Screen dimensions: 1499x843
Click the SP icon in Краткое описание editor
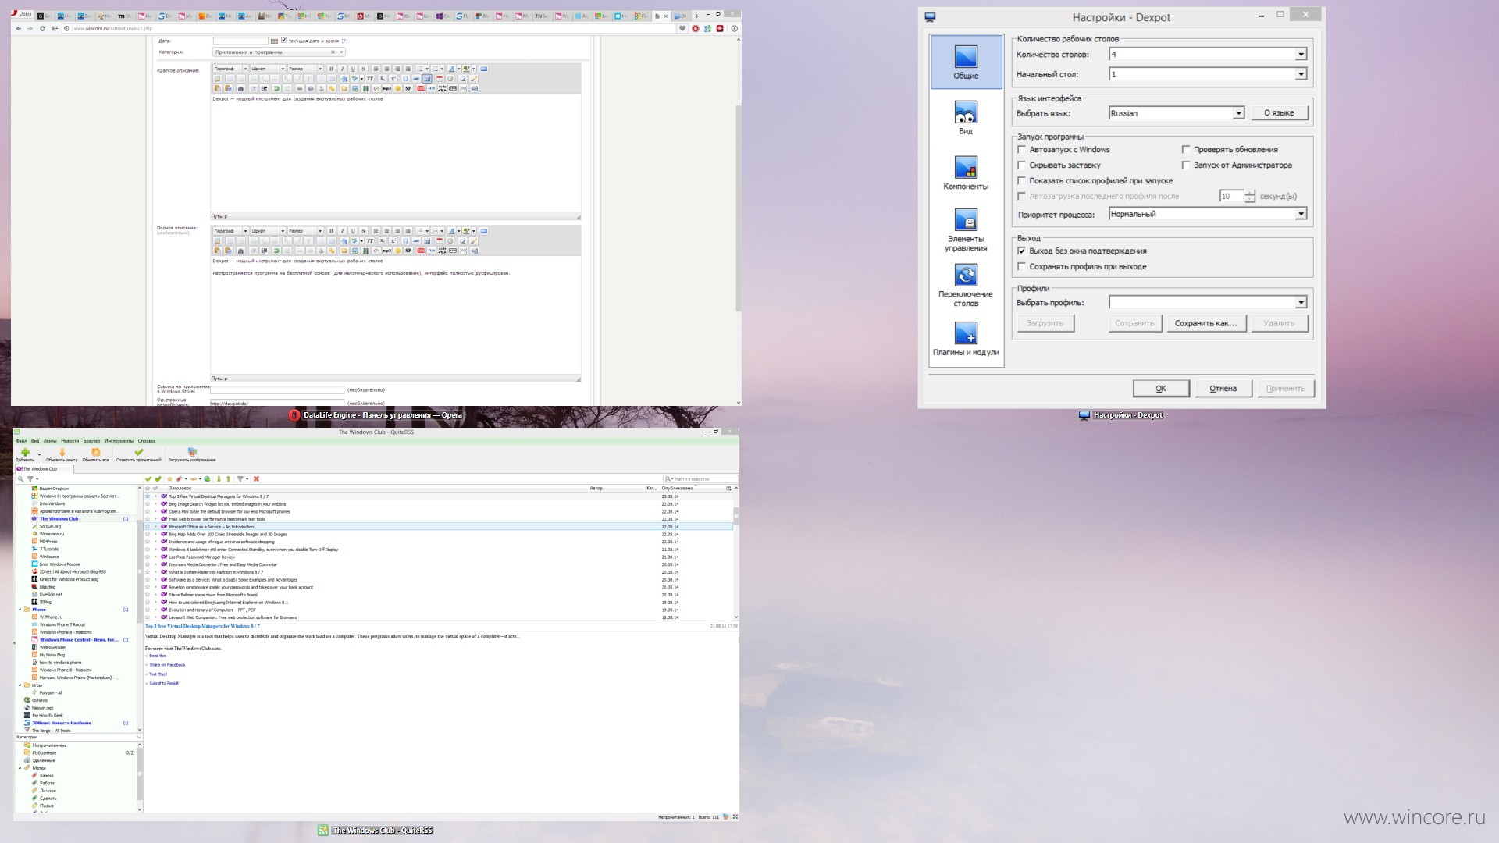coord(408,88)
